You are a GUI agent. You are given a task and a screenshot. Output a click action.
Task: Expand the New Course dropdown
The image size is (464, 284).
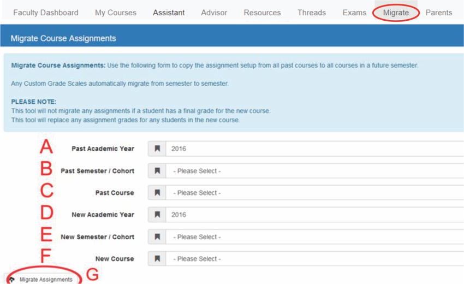pyautogui.click(x=315, y=259)
